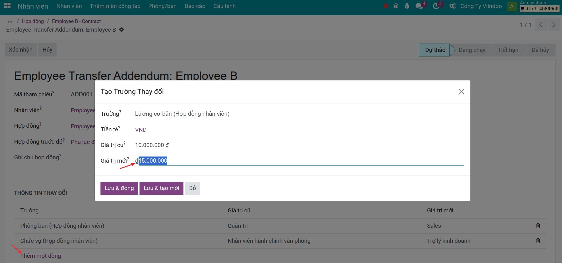Click the Lưu & đóng button
This screenshot has height=263, width=562.
(119, 188)
